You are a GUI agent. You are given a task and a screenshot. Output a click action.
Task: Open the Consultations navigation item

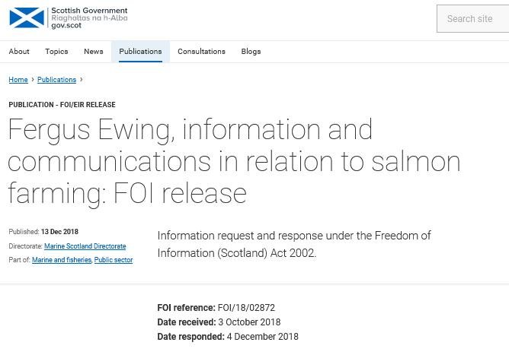coord(201,52)
